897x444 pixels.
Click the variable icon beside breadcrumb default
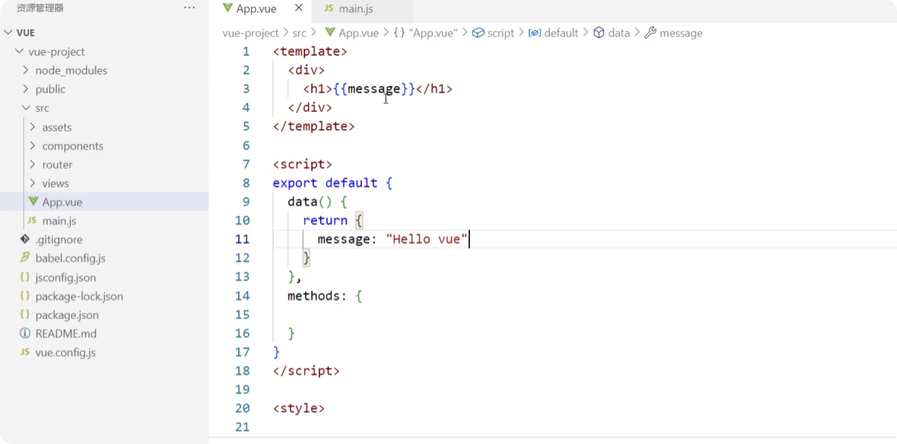click(x=535, y=33)
